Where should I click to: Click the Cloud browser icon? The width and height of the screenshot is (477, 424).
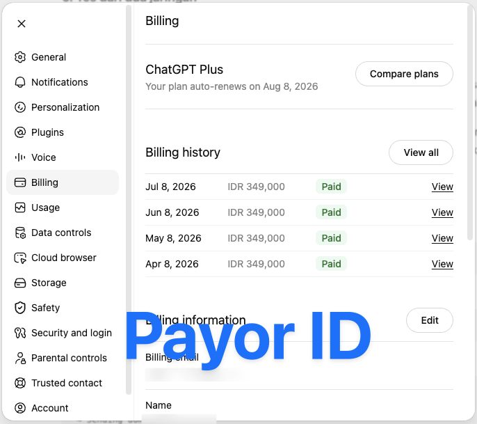tap(20, 258)
